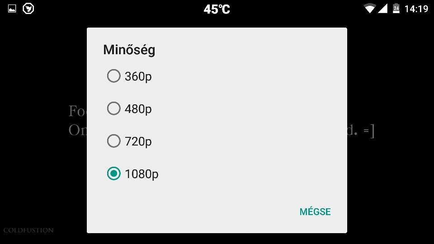Tap the Wi-Fi signal icon
The height and width of the screenshot is (244, 434).
[369, 9]
